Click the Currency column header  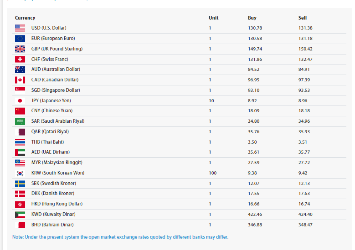[25, 18]
